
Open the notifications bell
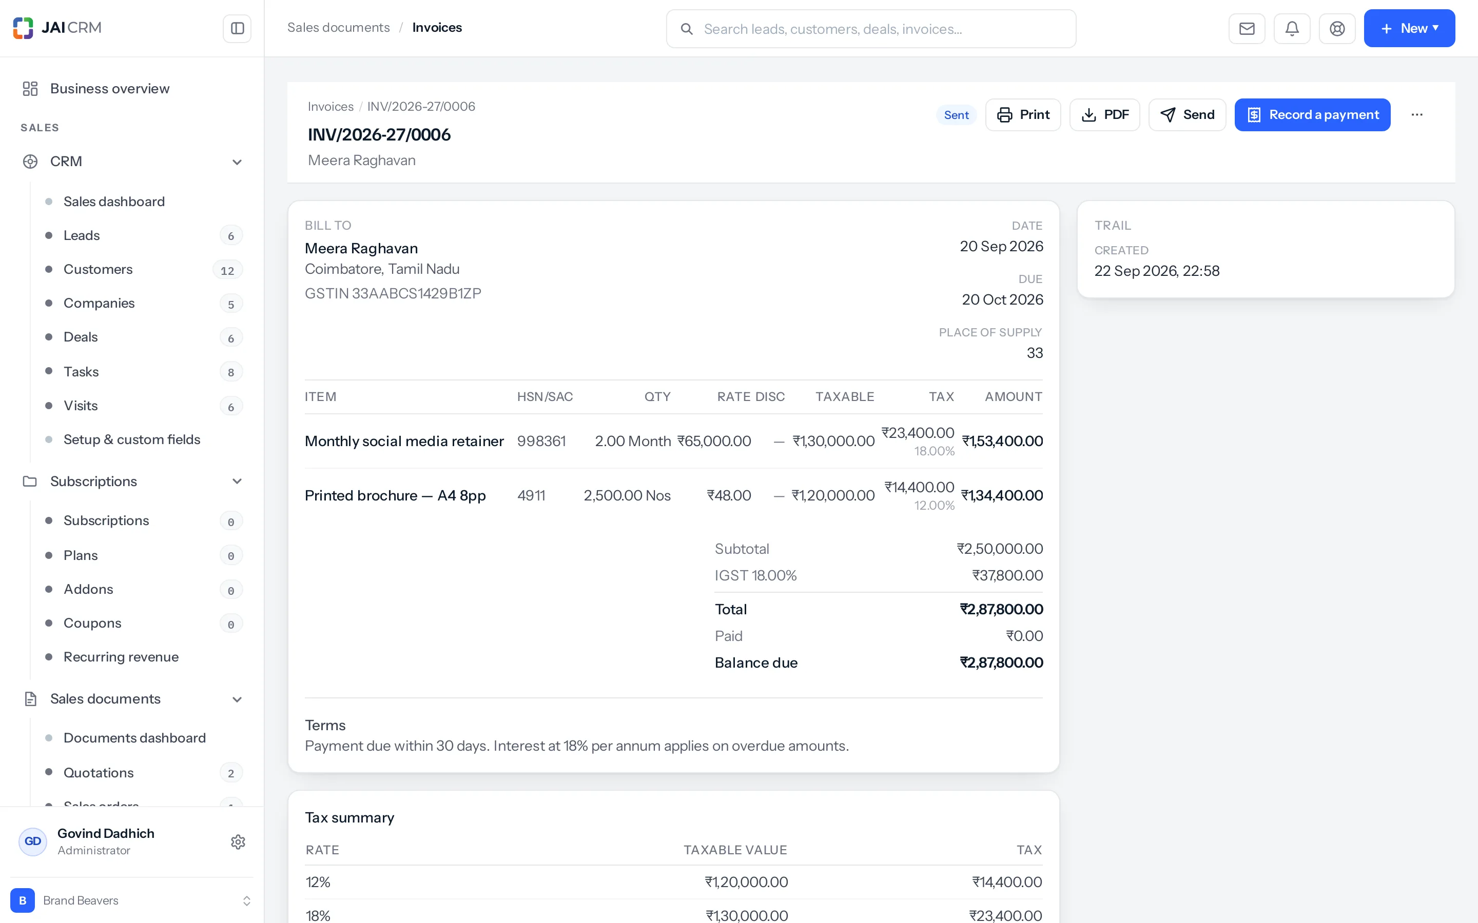click(x=1292, y=28)
